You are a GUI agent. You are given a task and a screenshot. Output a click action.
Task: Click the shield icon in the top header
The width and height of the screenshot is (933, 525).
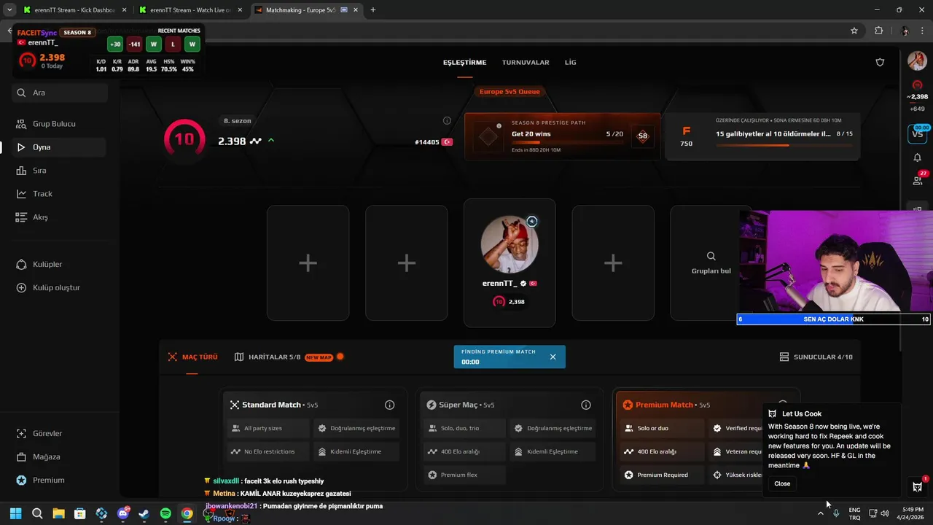coord(880,63)
